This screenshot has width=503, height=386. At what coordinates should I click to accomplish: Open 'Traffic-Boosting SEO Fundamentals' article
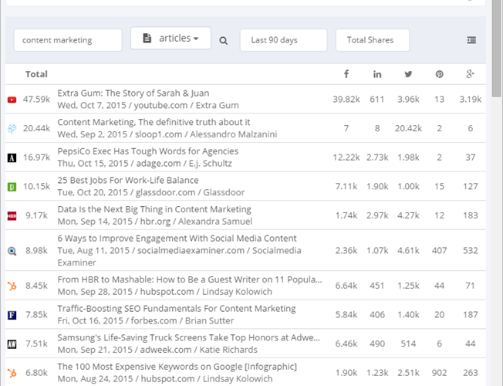[177, 308]
